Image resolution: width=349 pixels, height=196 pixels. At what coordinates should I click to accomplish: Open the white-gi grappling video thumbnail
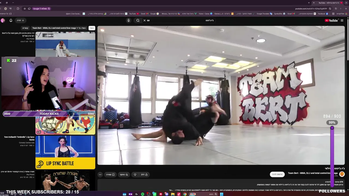[65, 44]
